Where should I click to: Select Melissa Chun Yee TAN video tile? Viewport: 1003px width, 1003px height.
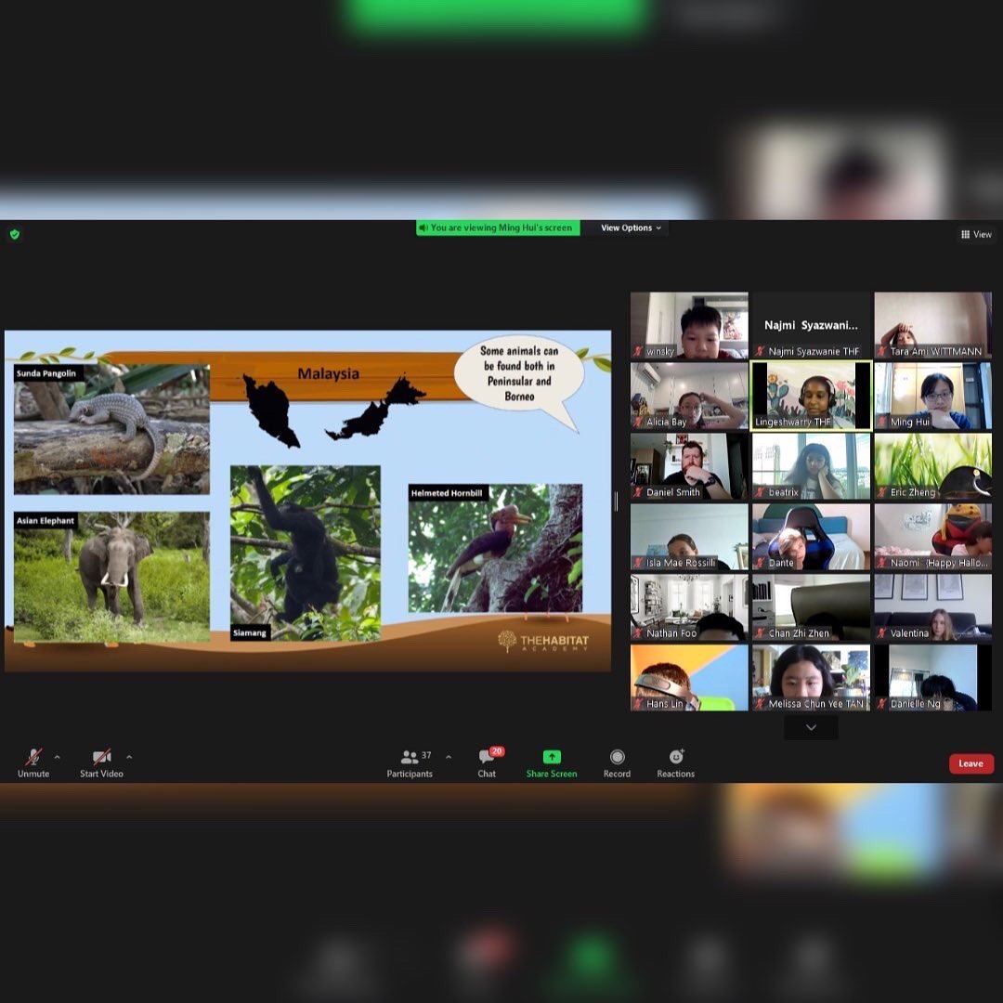pos(811,677)
